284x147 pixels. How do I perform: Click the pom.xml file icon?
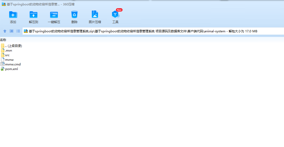[x=3, y=69]
